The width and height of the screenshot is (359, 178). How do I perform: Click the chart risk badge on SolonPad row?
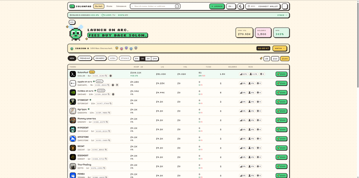pos(243,74)
